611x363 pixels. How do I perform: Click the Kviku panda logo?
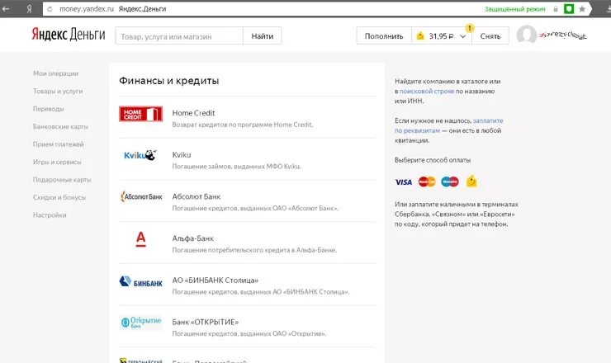point(140,155)
